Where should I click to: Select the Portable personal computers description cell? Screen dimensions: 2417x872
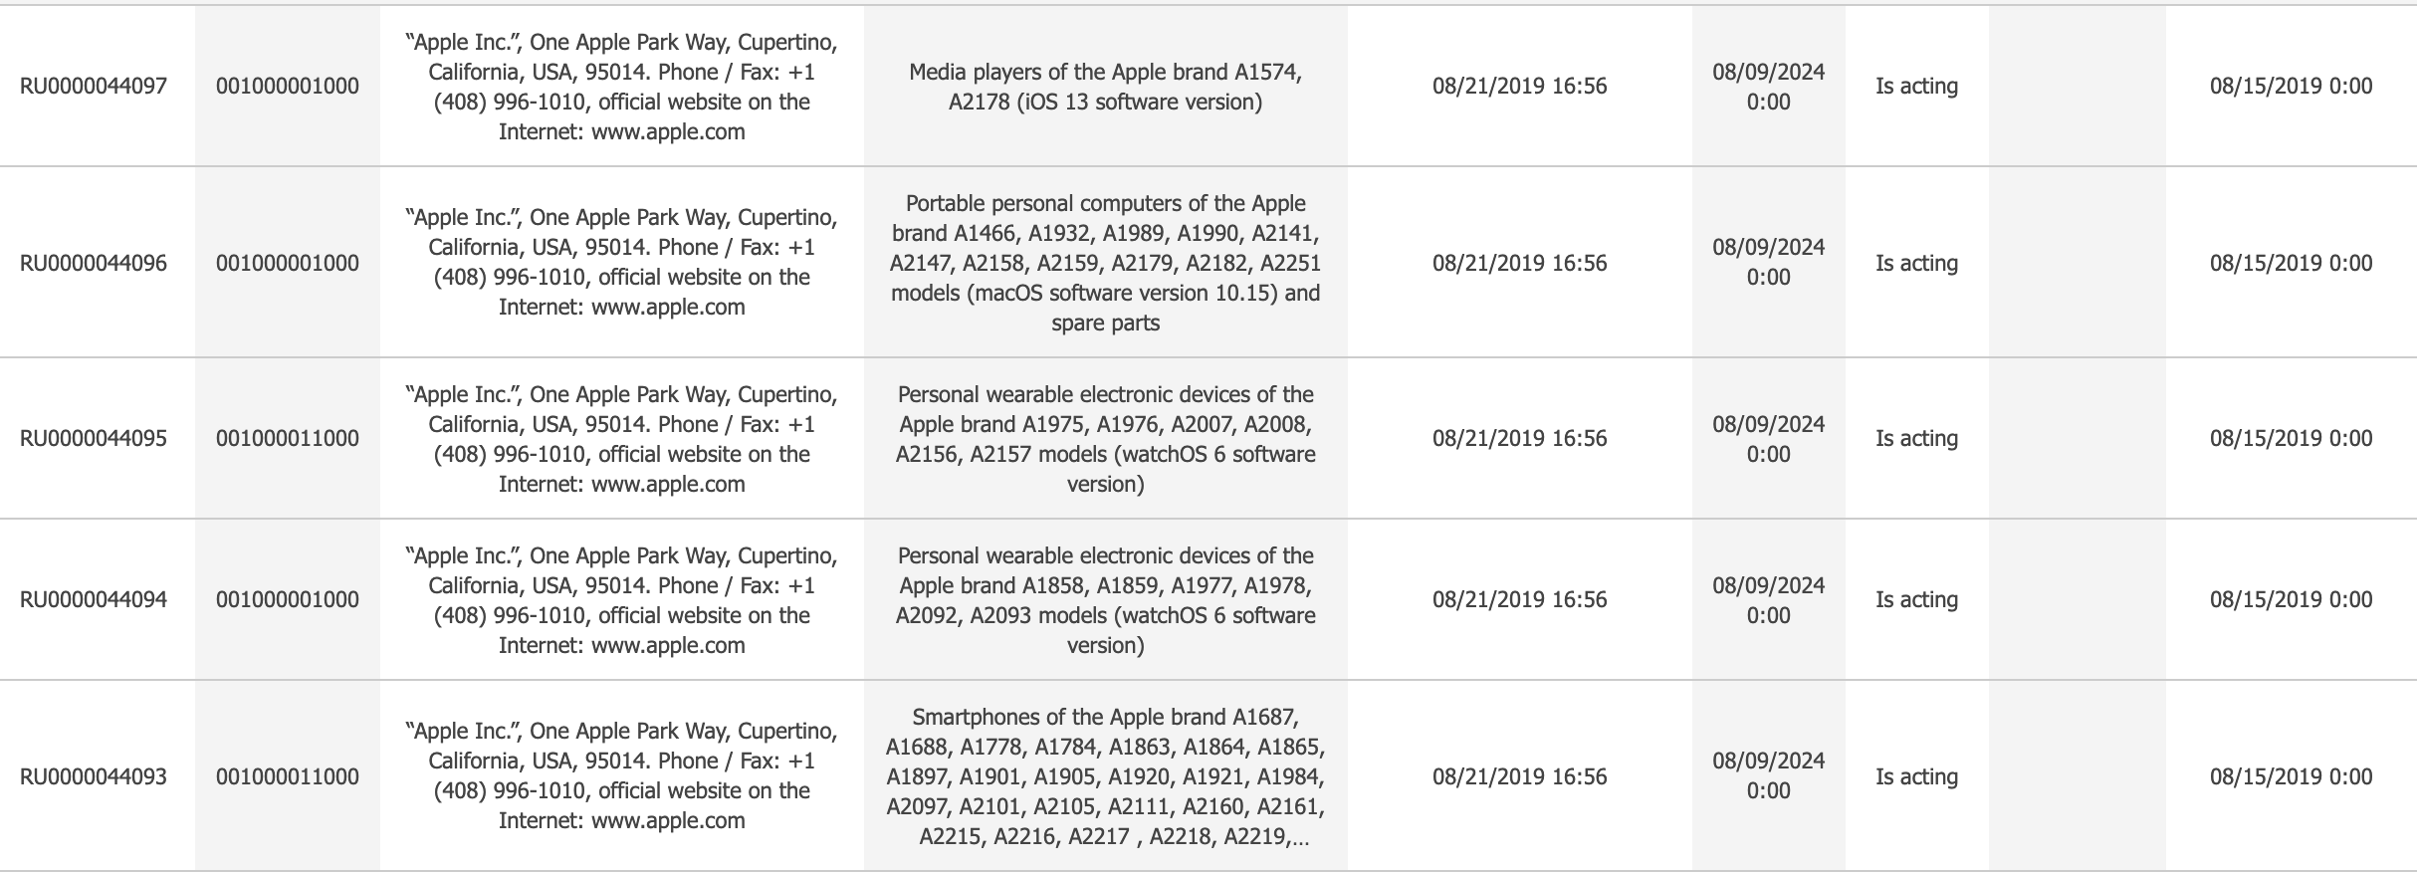pos(1105,263)
